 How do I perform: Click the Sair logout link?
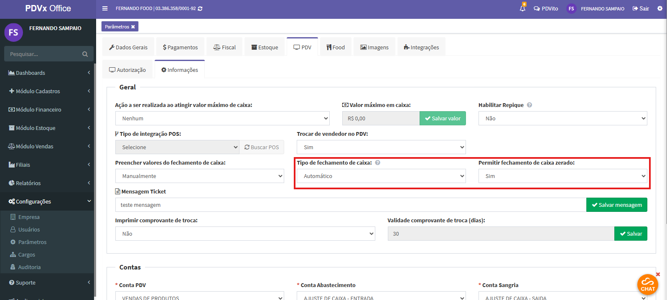641,8
